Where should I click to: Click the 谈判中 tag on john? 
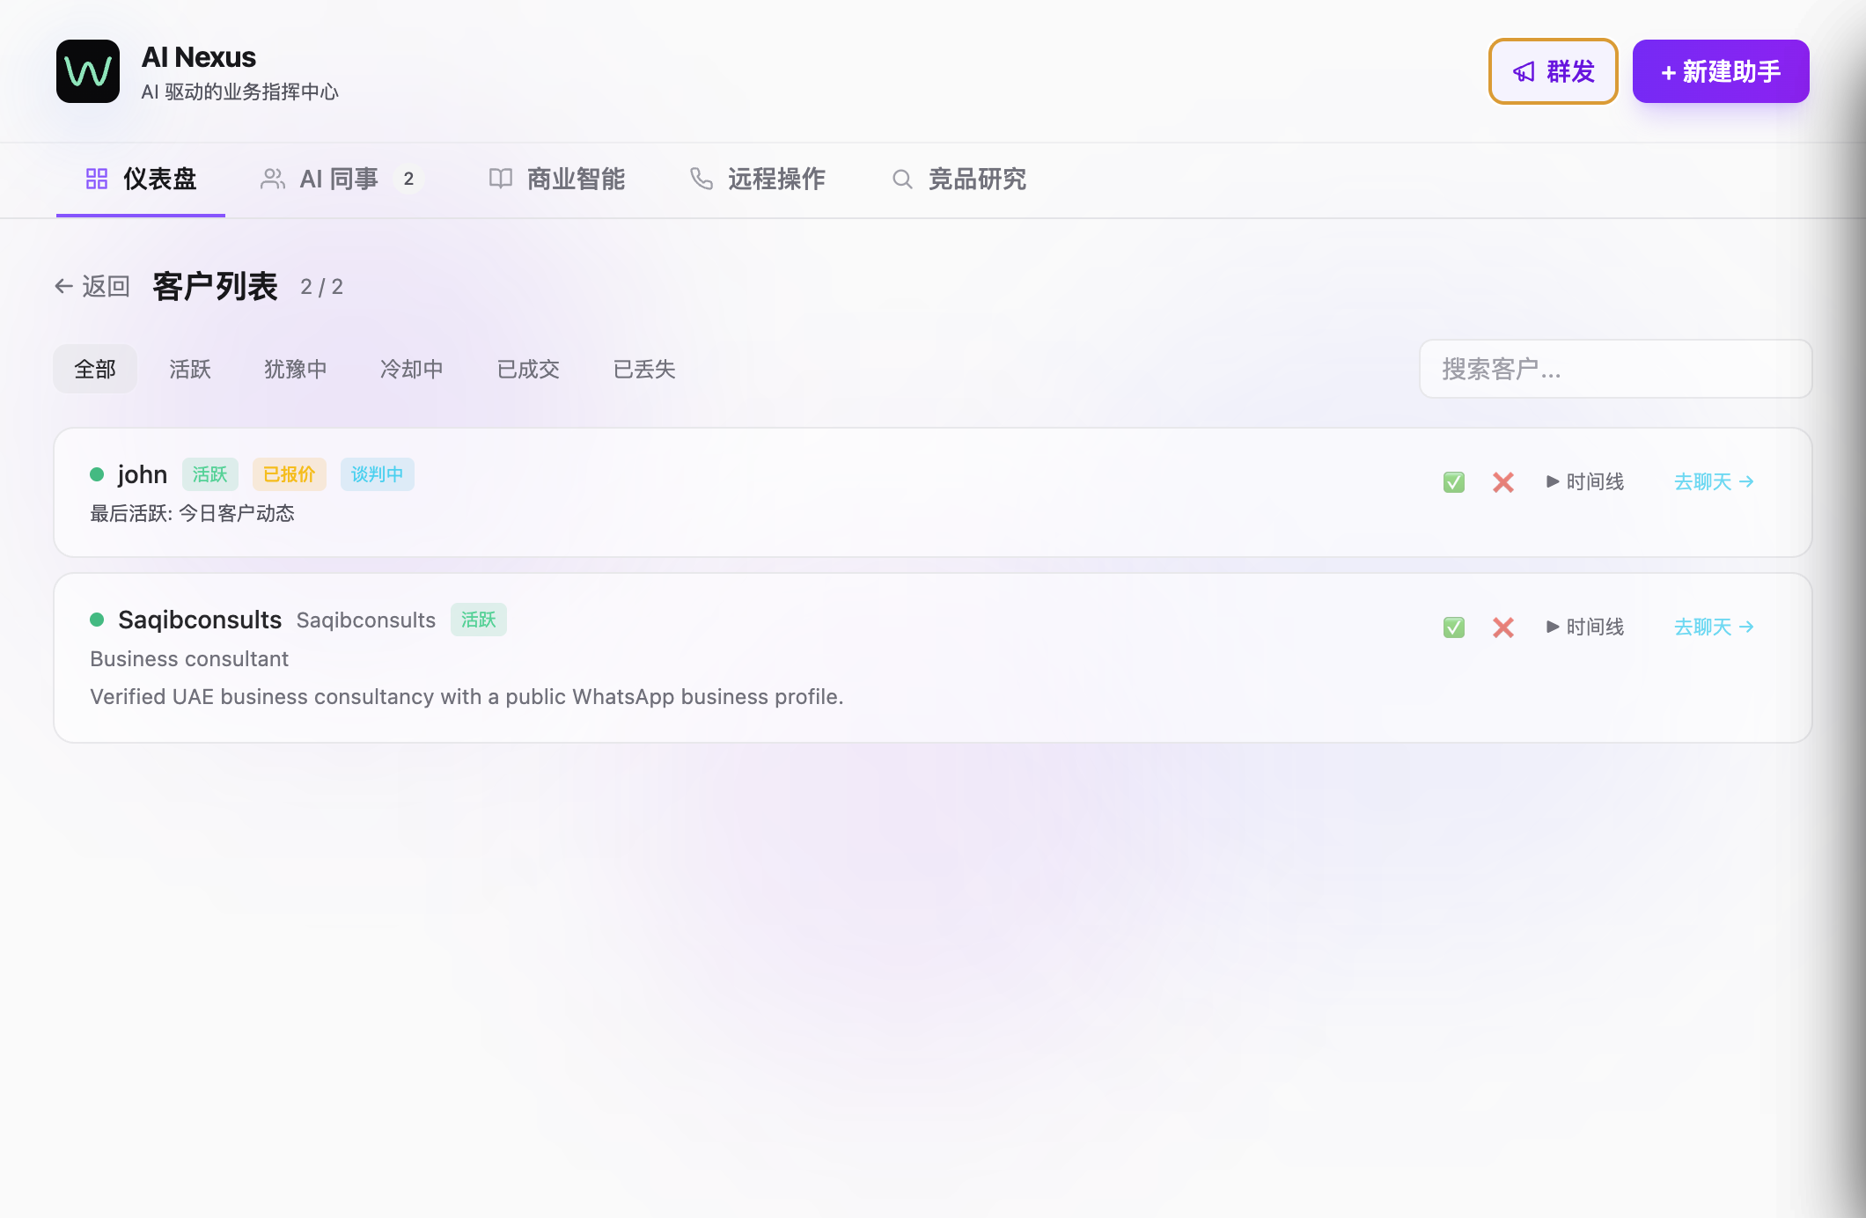(x=378, y=474)
